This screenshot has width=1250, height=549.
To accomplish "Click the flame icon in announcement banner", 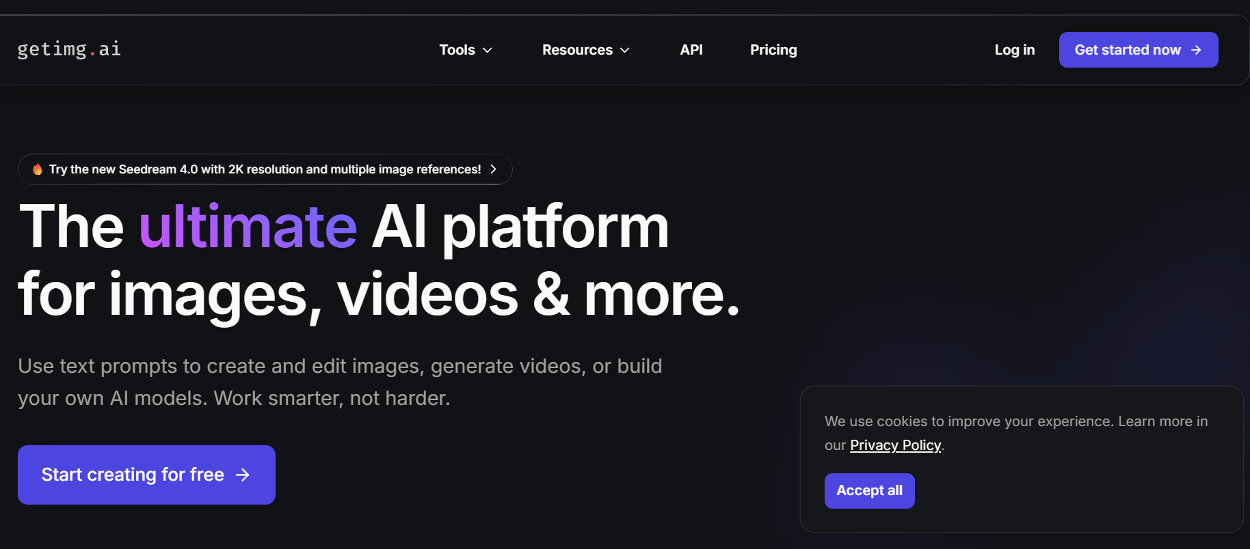I will click(38, 169).
